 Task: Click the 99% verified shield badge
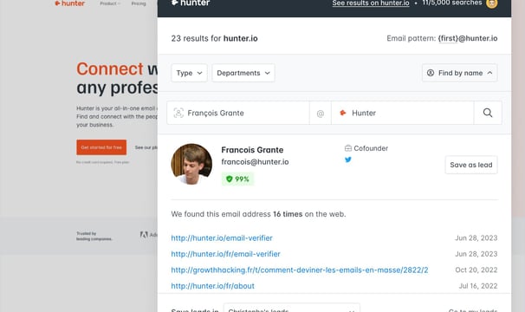pos(237,179)
